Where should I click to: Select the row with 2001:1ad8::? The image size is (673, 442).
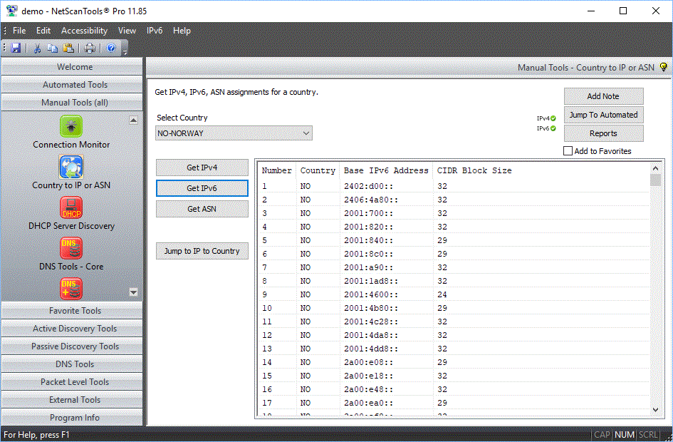click(x=454, y=281)
